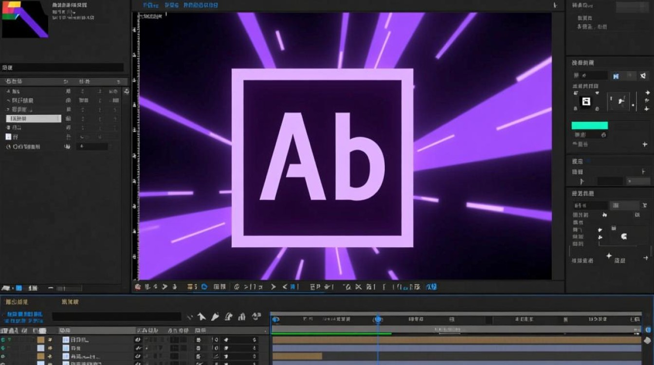This screenshot has height=365, width=654.
Task: Click the colorful project thumbnail preview
Action: [x=25, y=19]
